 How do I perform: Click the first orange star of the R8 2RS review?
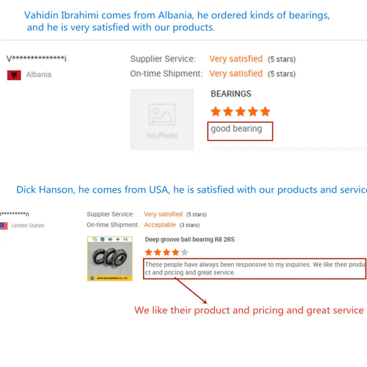(x=149, y=252)
